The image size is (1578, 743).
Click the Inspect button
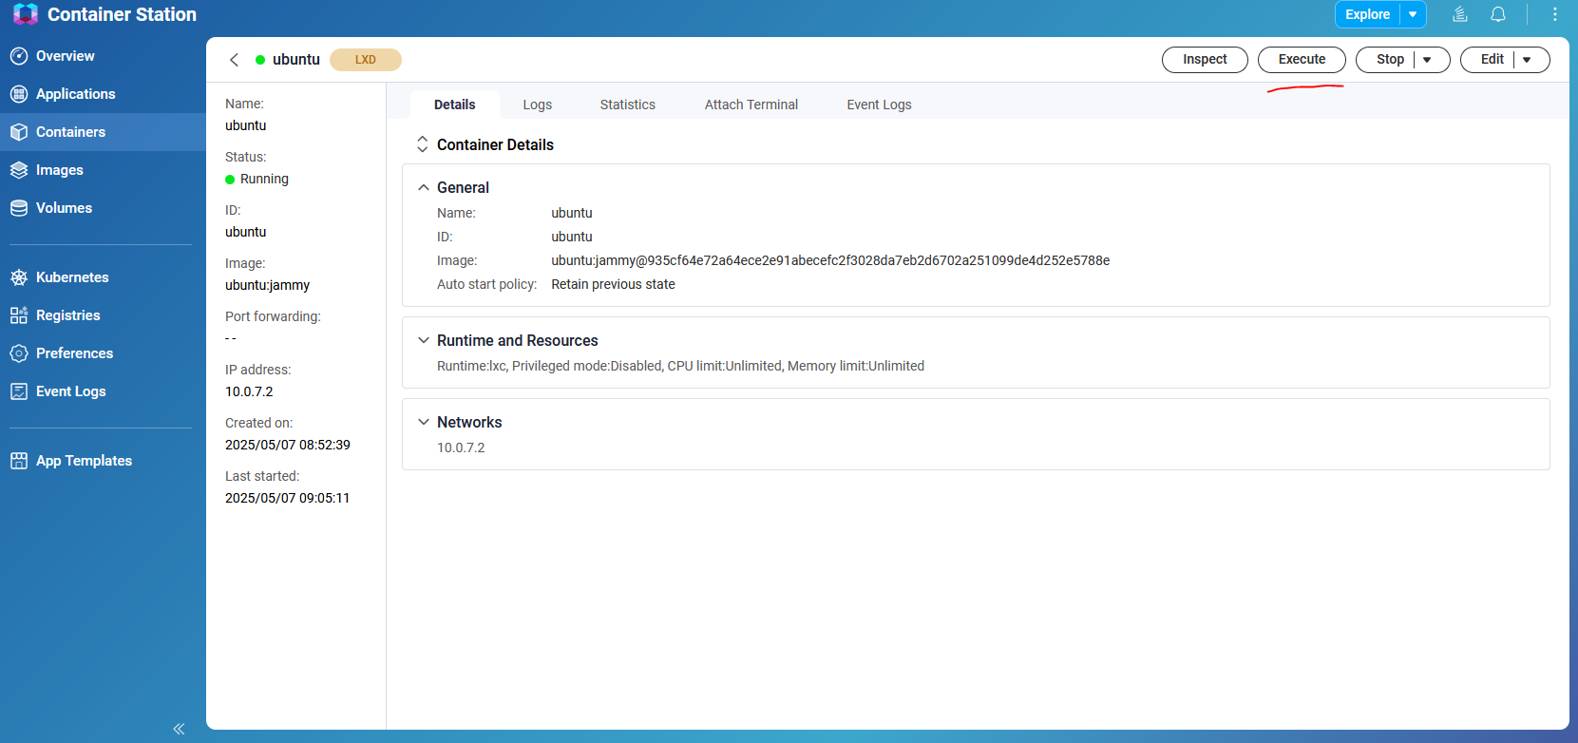(x=1205, y=60)
